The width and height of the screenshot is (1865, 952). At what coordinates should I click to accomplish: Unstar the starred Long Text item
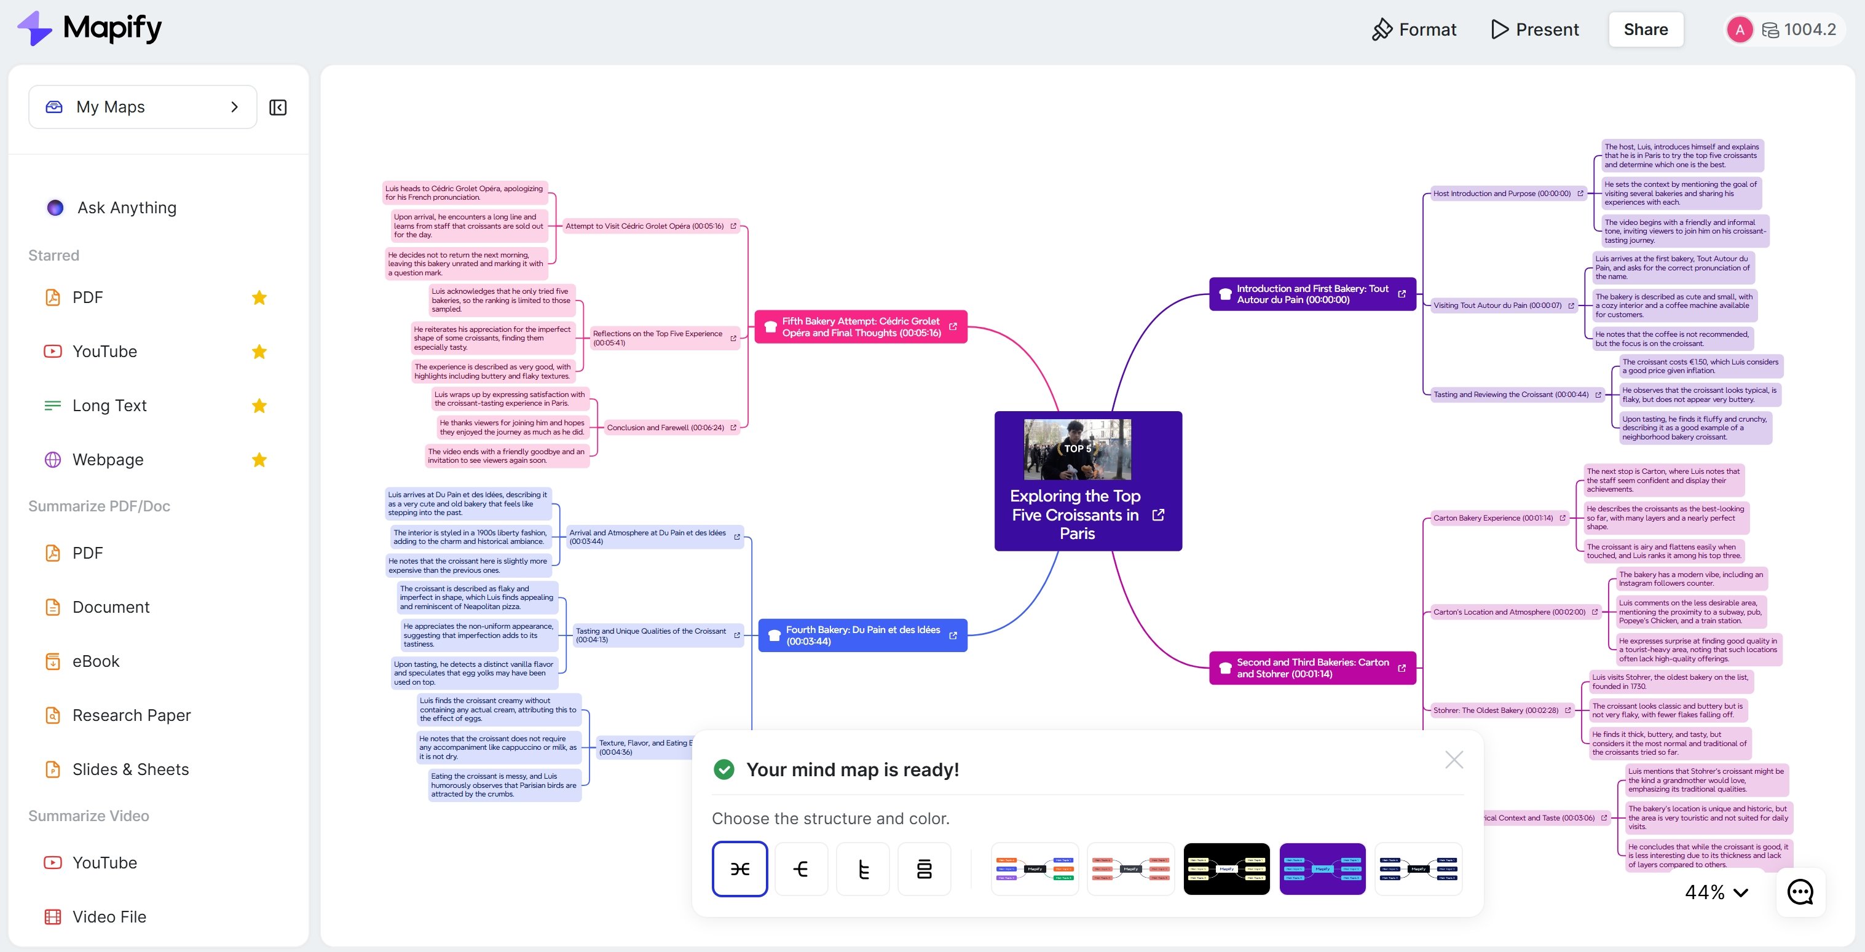pyautogui.click(x=259, y=406)
